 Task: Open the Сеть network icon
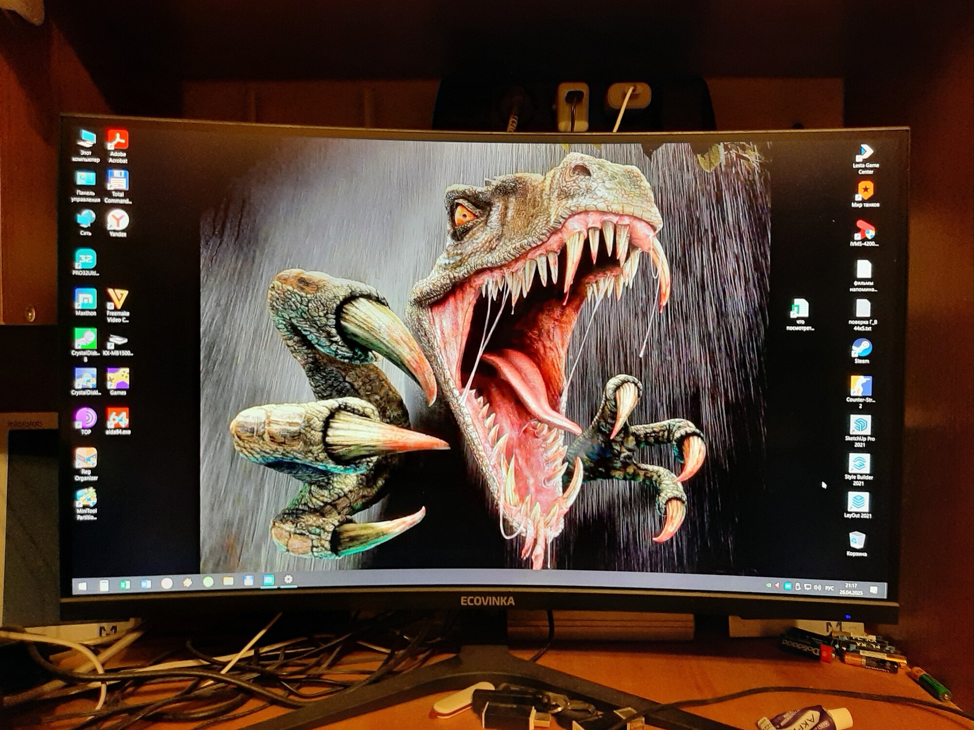86,222
